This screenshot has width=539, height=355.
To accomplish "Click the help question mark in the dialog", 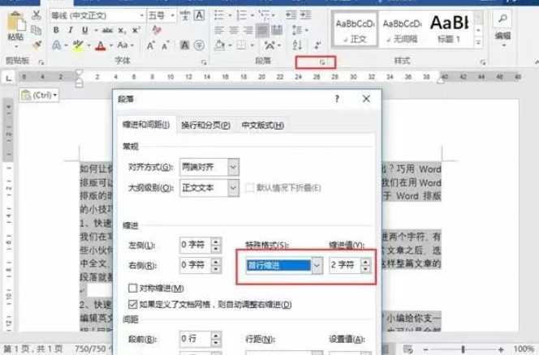I will 337,99.
